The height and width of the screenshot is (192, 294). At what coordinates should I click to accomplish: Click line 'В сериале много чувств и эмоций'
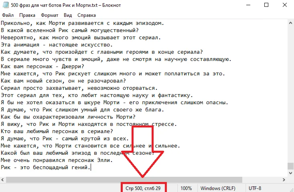[116, 59]
